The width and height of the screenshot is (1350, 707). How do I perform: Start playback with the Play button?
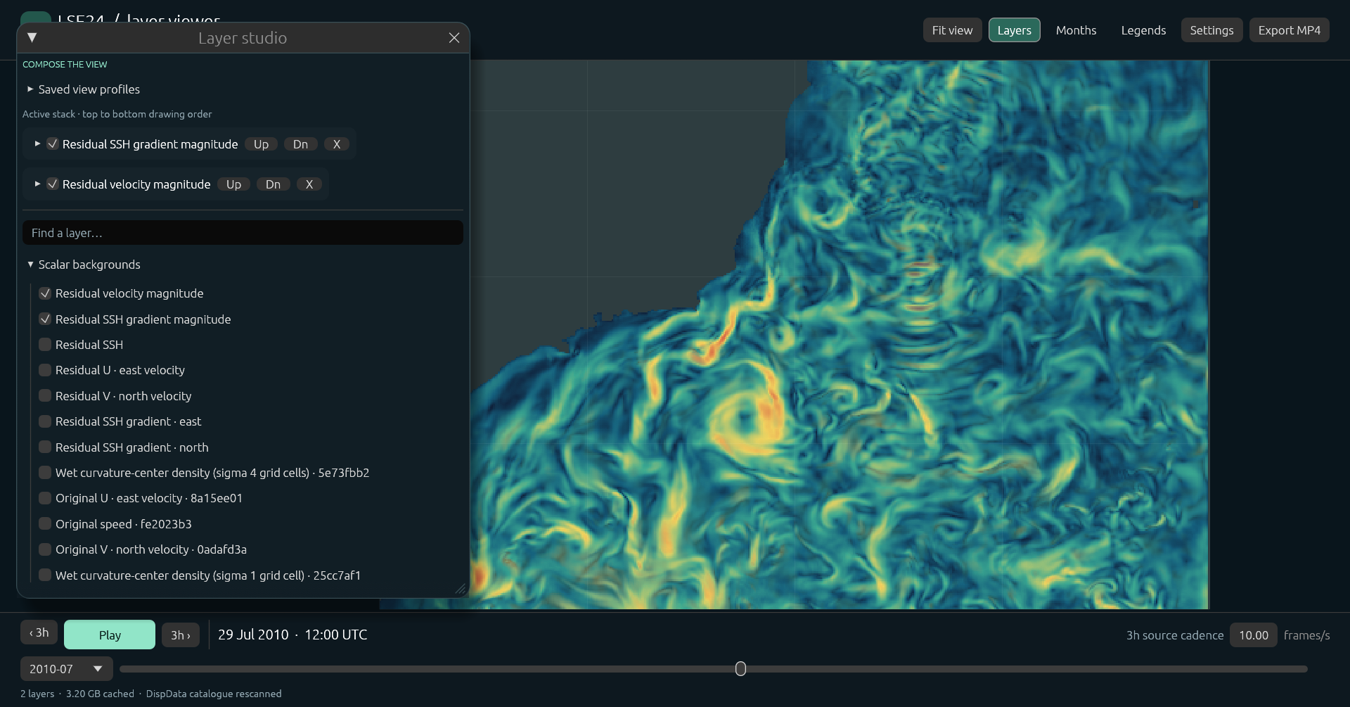pyautogui.click(x=110, y=635)
